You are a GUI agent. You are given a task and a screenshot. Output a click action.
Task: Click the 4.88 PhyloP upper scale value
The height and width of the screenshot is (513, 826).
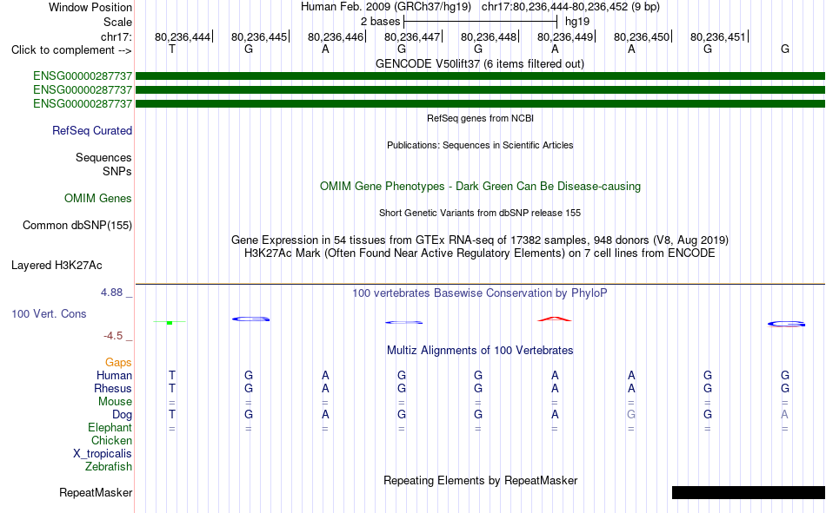click(111, 293)
